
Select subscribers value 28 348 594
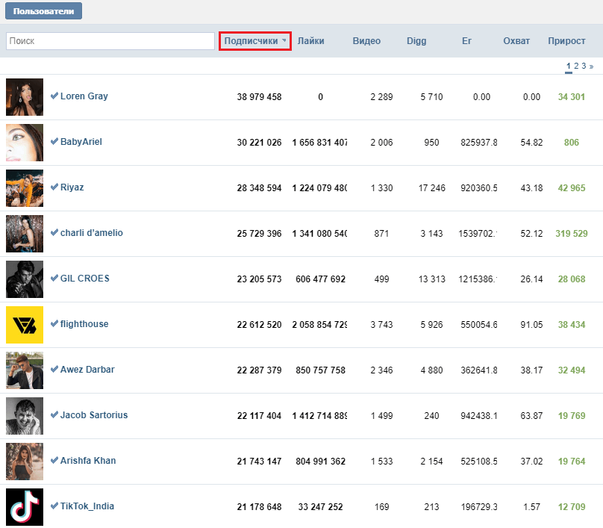click(259, 188)
